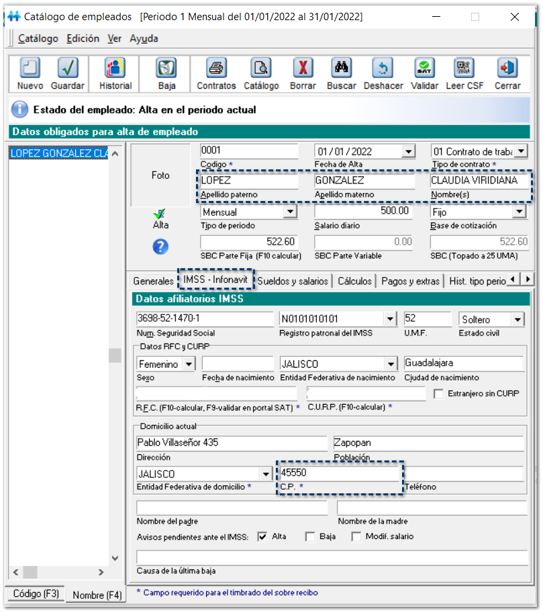Enable the Extranjero sin CURP checkbox

click(x=439, y=393)
